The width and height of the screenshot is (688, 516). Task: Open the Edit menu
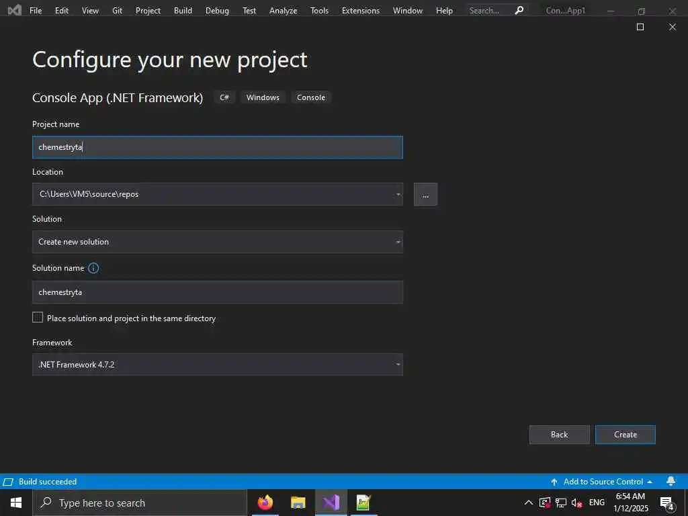(62, 11)
